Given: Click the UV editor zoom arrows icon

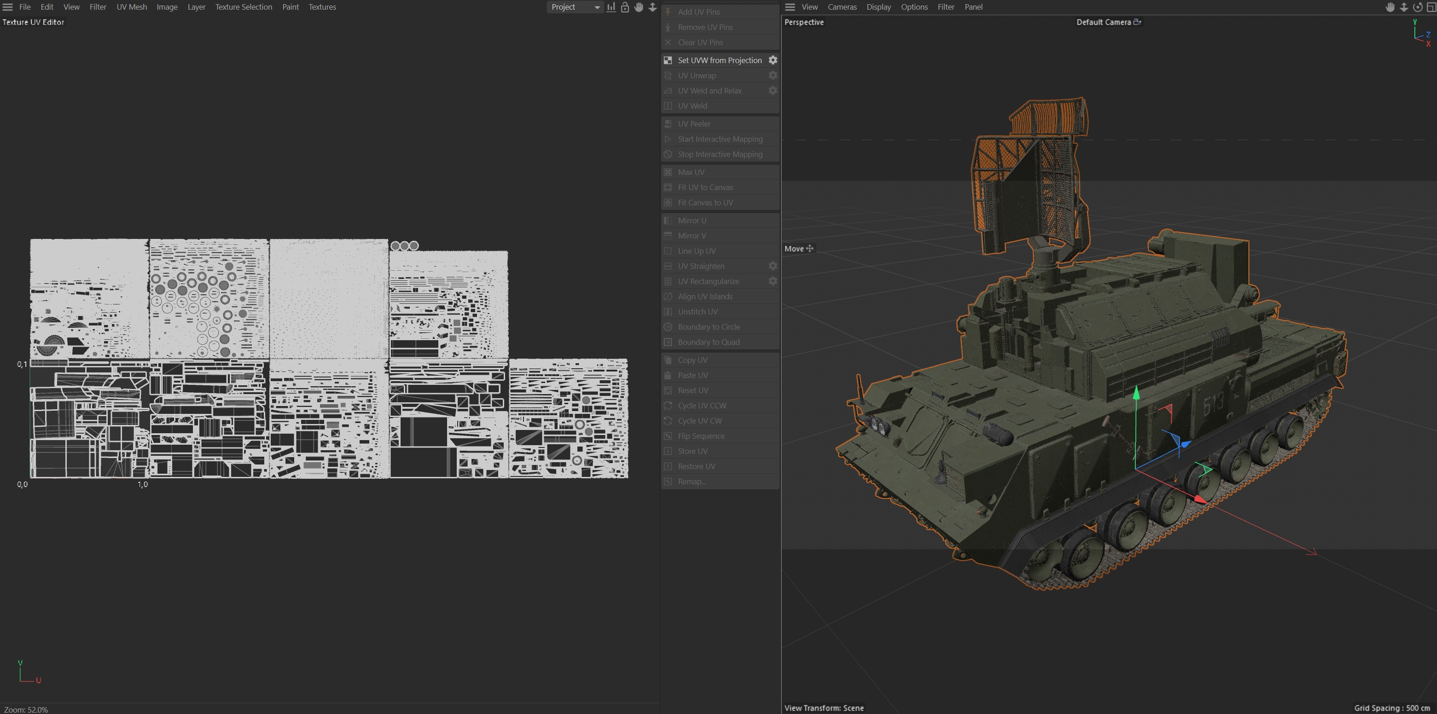Looking at the screenshot, I should (x=652, y=7).
